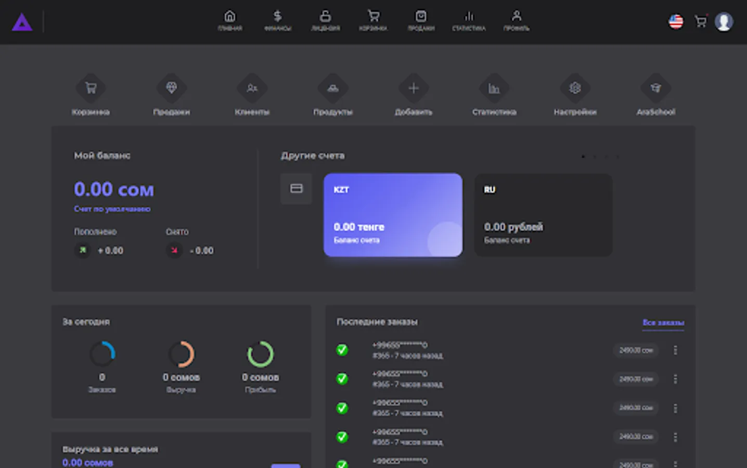Open the Продукты shortcut icon
This screenshot has width=747, height=468.
click(x=333, y=88)
